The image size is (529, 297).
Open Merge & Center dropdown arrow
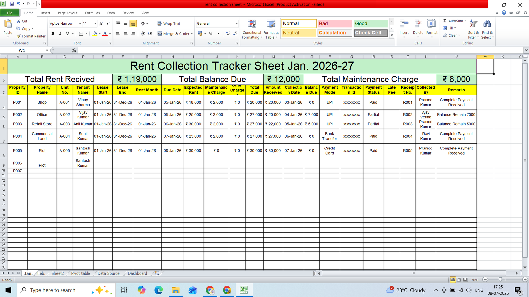click(192, 34)
